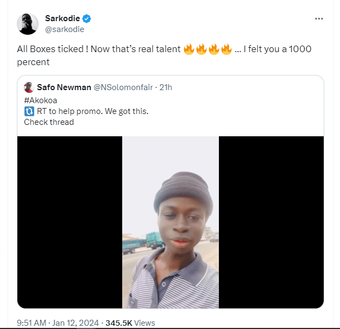Click the last fire emoji
340x329 pixels.
226,50
